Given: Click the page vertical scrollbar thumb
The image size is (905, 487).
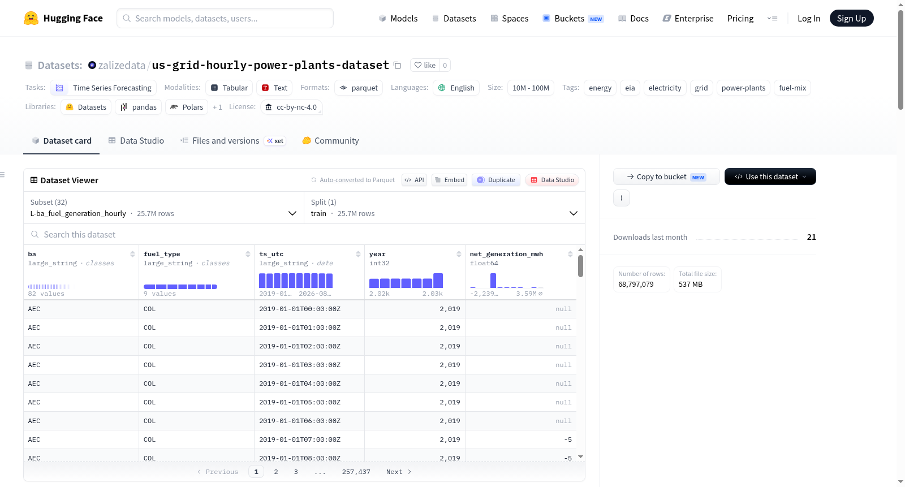Looking at the screenshot, I should tap(900, 59).
